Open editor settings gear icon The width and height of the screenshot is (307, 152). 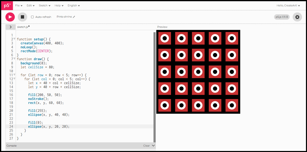[297, 17]
